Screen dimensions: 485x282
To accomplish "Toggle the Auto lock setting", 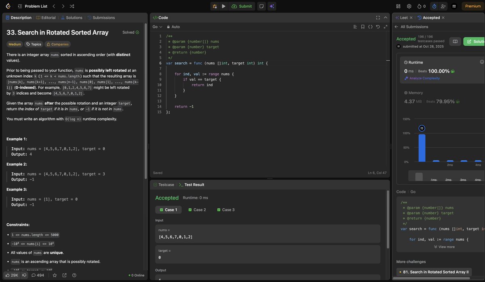I will (x=173, y=27).
